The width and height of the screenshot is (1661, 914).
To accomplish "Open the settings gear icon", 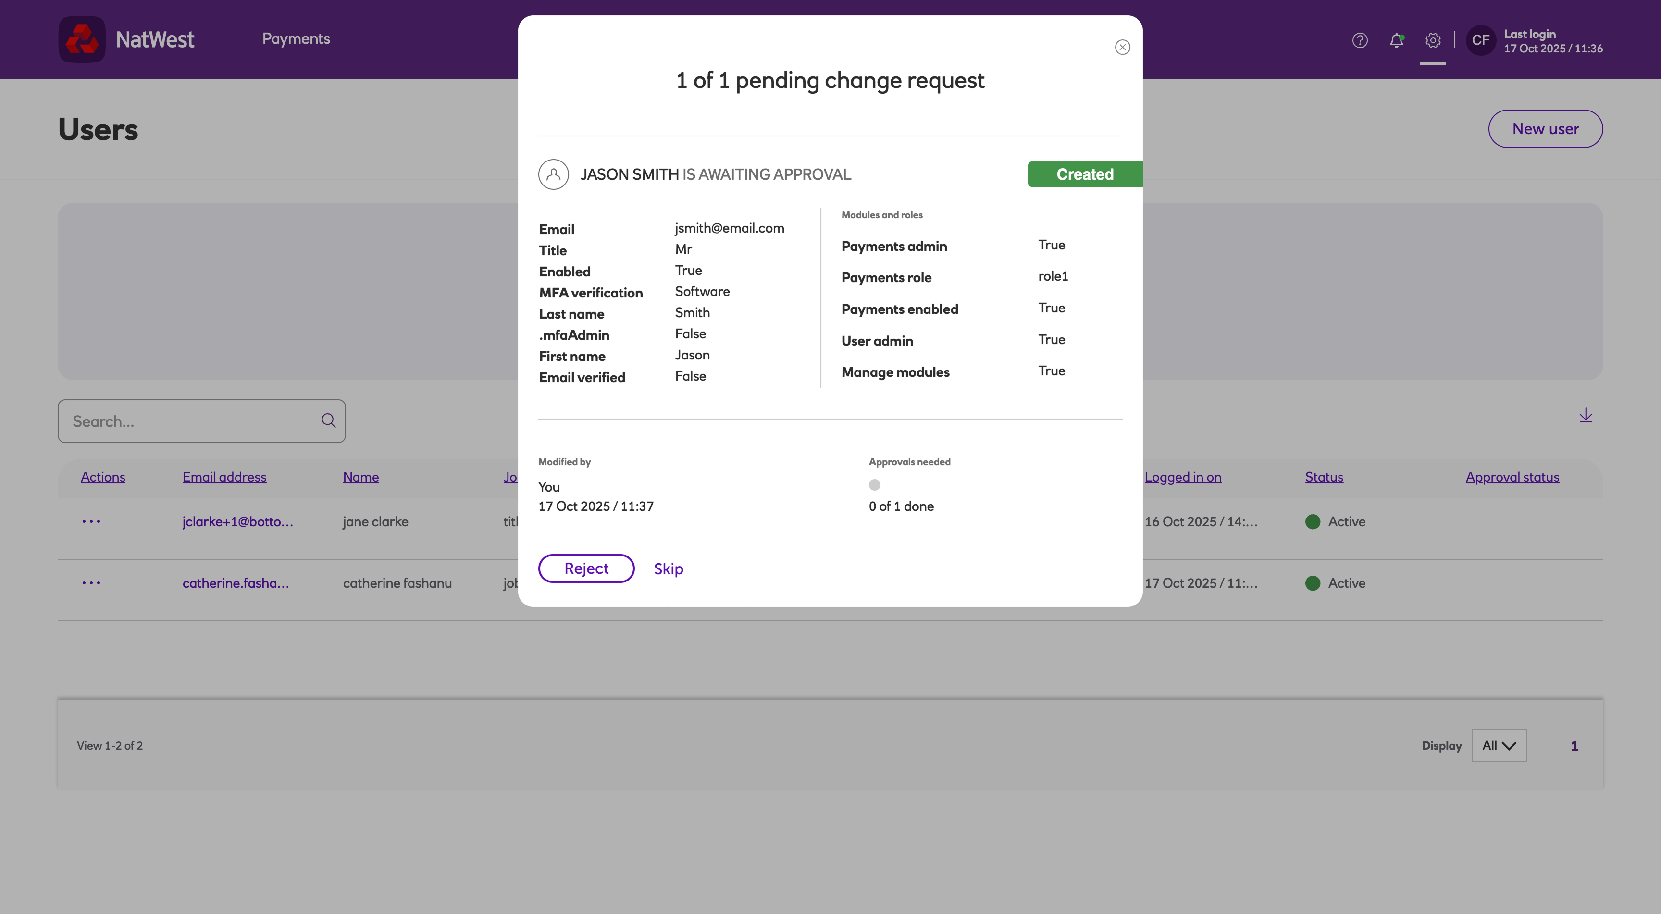I will point(1432,41).
